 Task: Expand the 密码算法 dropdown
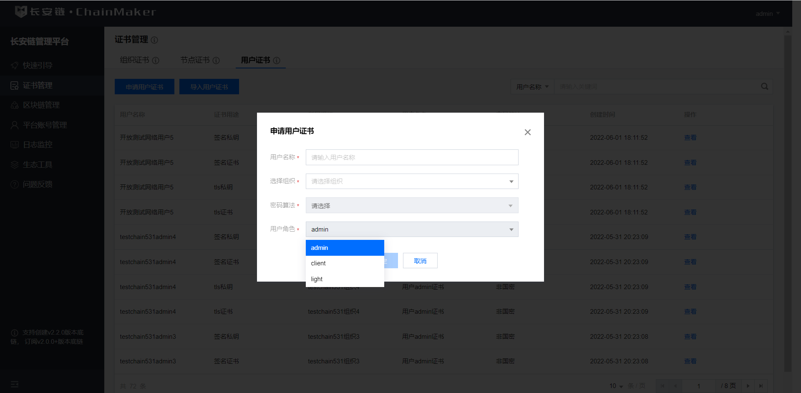(412, 206)
